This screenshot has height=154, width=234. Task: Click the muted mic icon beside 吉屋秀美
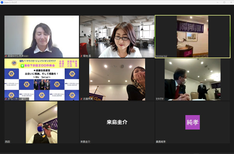(82, 99)
